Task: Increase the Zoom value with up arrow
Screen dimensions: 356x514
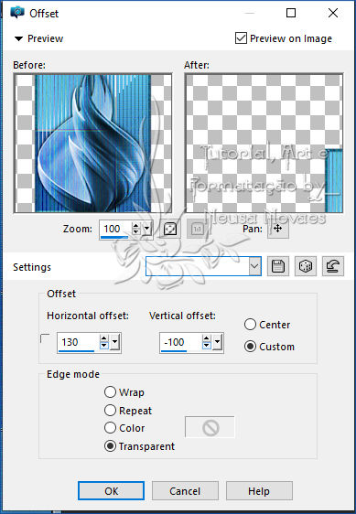Action: pos(135,226)
